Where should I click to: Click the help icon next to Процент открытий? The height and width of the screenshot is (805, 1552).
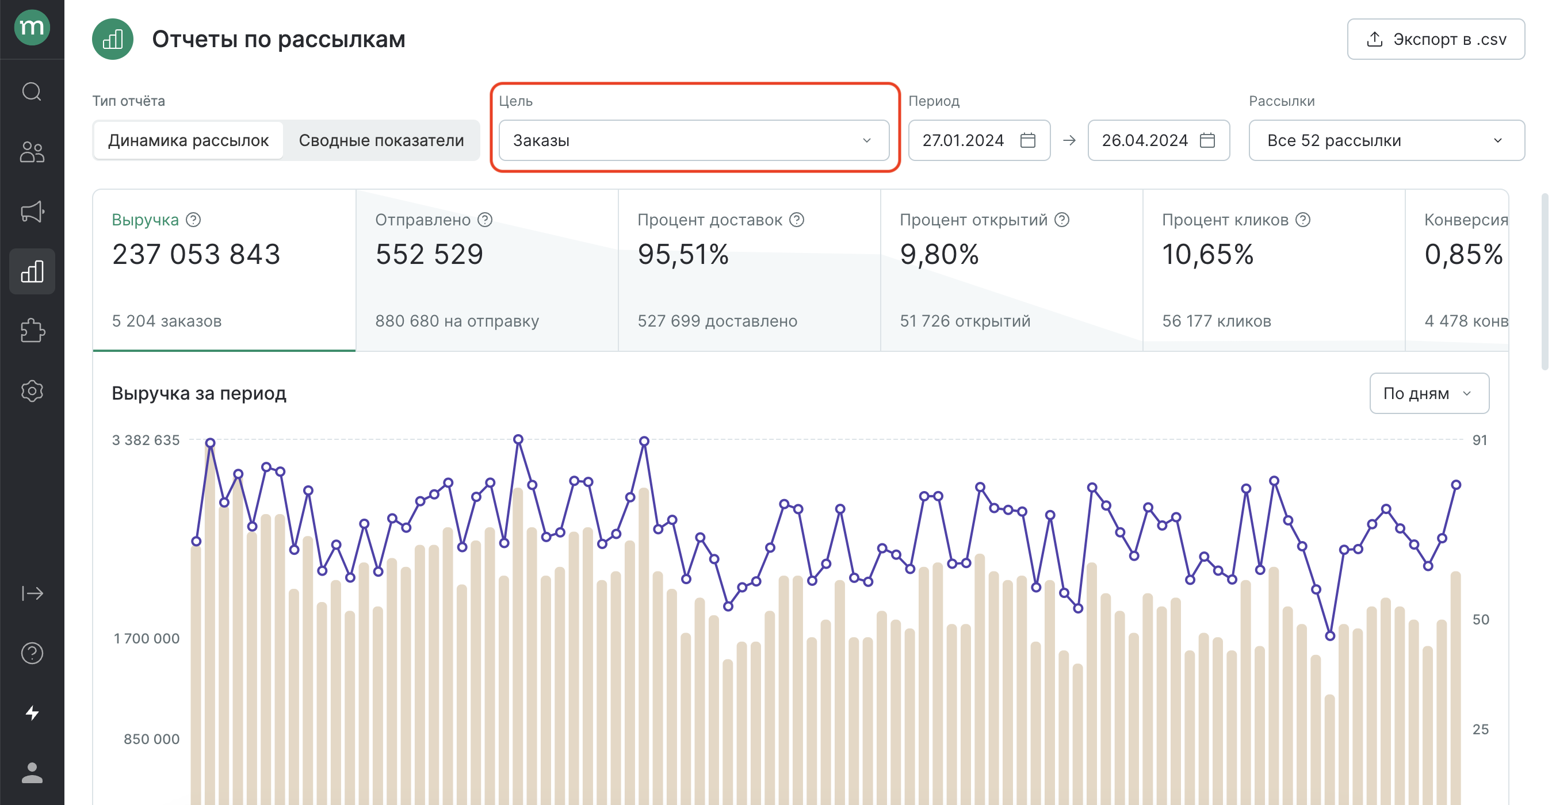1062,220
